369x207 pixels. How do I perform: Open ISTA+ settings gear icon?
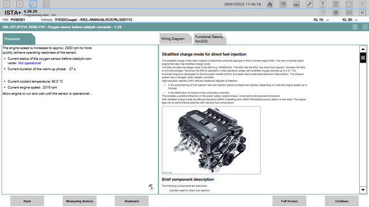coord(336,13)
